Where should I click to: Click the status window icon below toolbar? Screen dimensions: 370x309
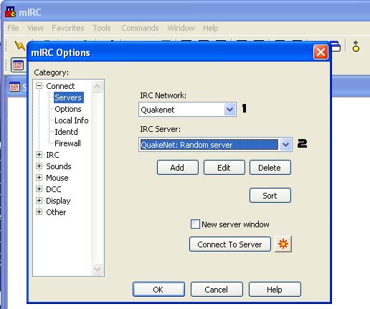pyautogui.click(x=14, y=87)
